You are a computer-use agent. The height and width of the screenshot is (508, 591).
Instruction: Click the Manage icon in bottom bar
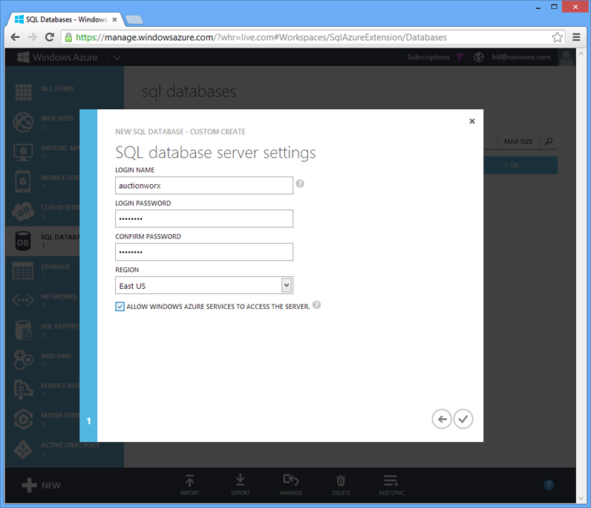(x=290, y=480)
